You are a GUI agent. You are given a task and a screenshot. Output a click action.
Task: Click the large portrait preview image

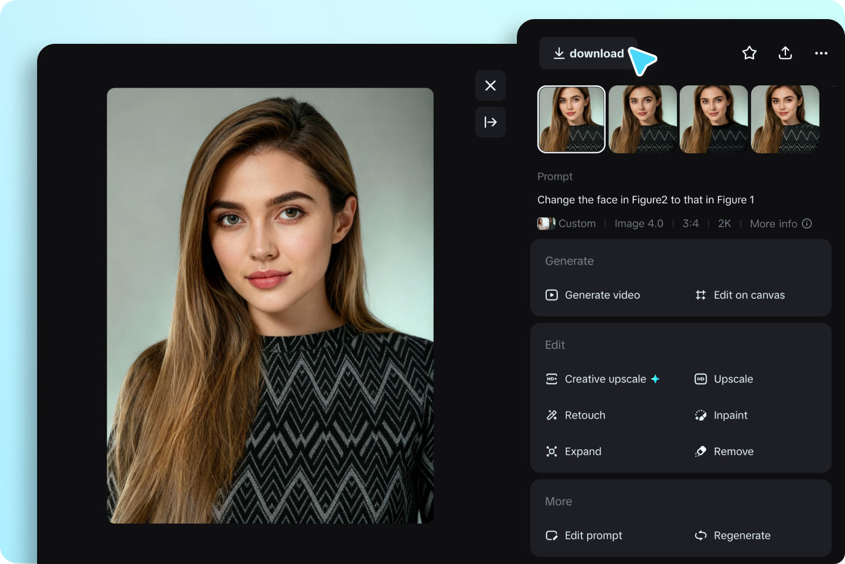pos(270,306)
